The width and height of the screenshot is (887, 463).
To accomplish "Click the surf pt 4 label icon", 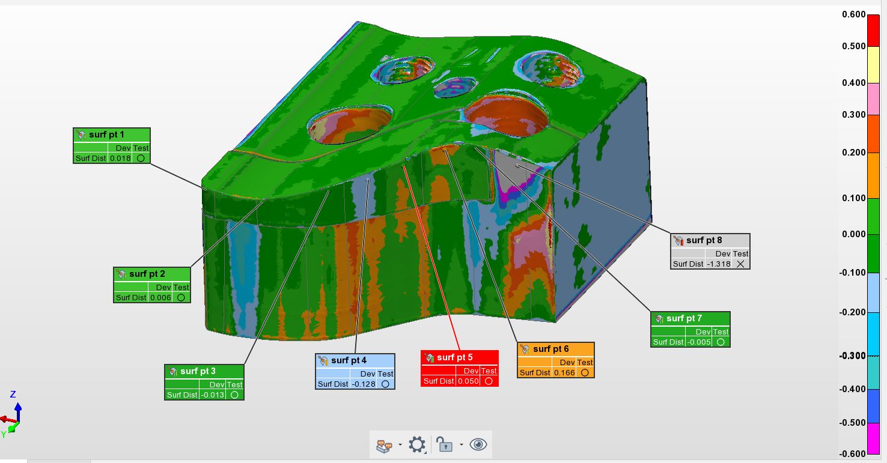I will pos(323,360).
